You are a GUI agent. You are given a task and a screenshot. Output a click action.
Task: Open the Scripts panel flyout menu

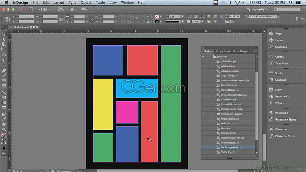[256, 51]
